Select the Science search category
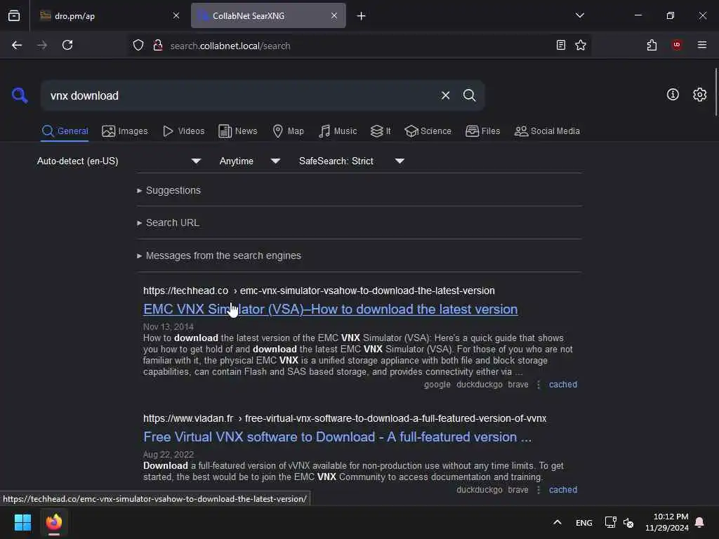Image resolution: width=719 pixels, height=539 pixels. [428, 131]
